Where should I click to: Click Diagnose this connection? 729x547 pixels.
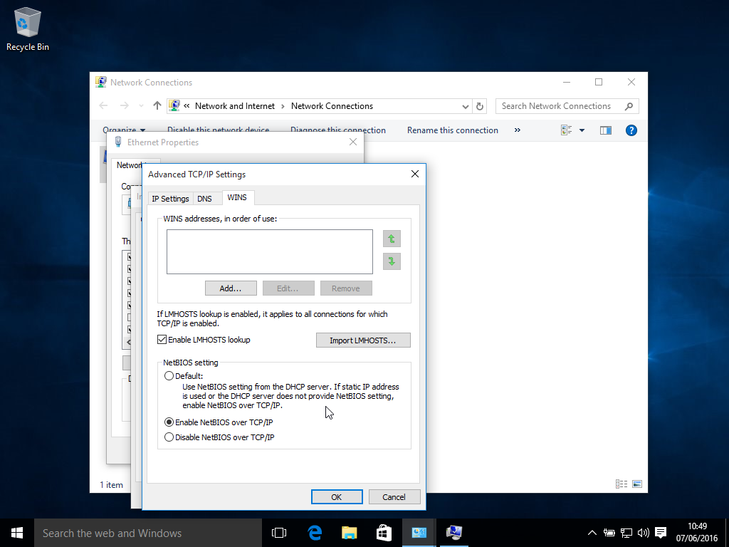(338, 130)
